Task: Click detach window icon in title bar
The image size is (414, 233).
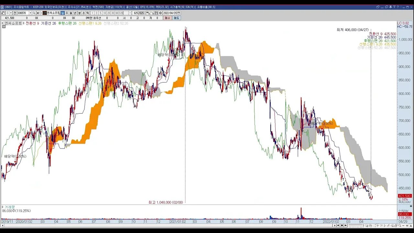Action: 378,7
